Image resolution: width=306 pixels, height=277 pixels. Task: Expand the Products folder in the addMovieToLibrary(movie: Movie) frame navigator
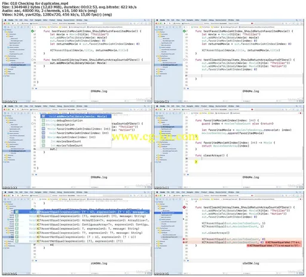[x=5, y=69]
